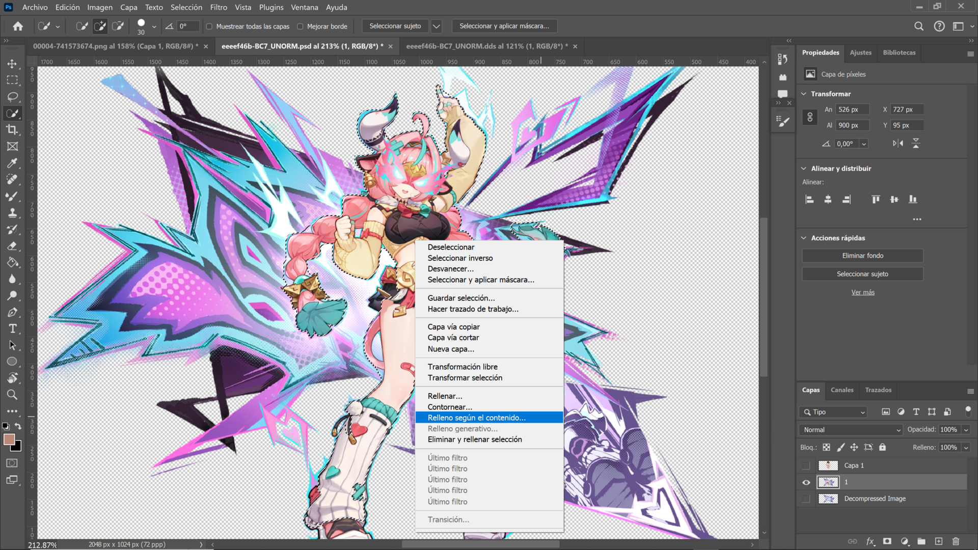Open the Filtro menu
This screenshot has width=978, height=550.
(219, 7)
